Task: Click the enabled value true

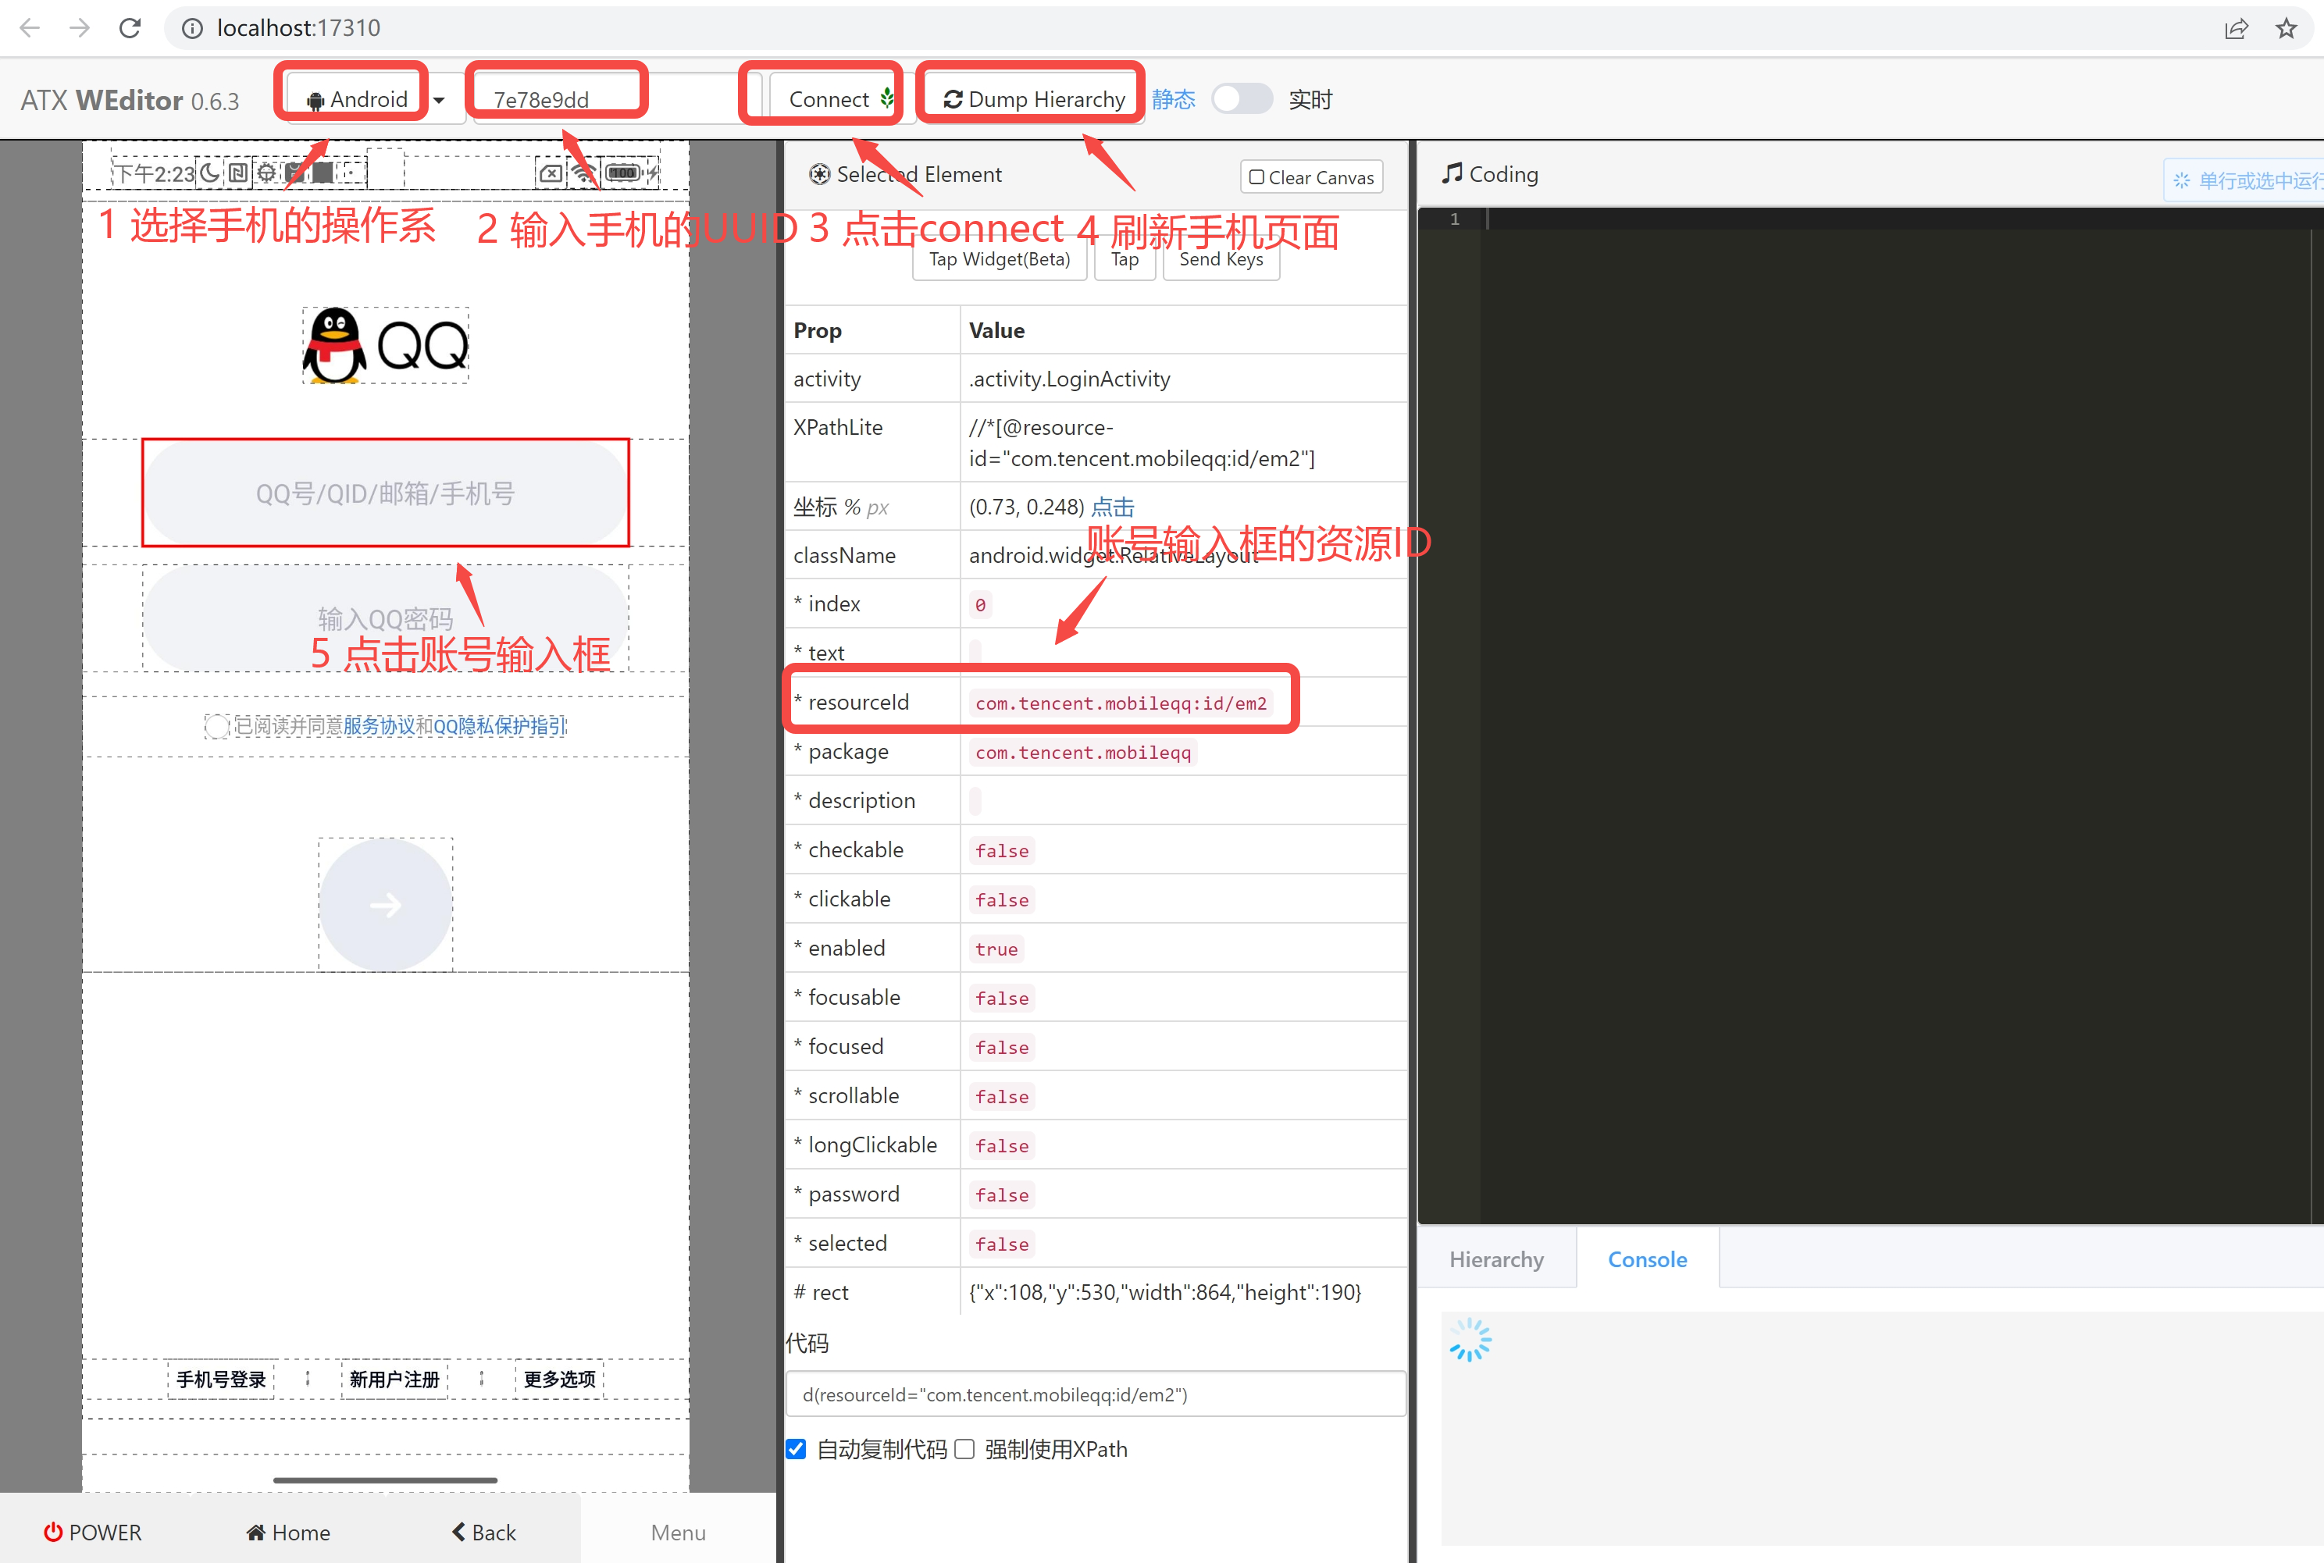Action: point(997,949)
